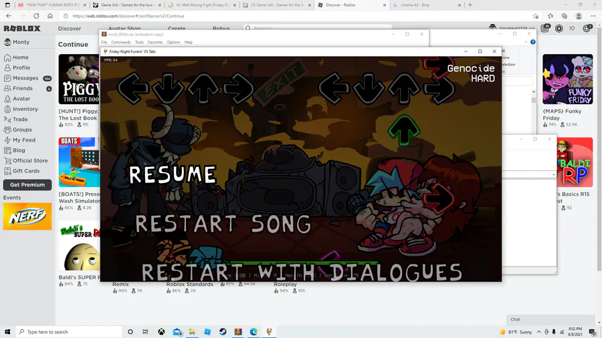Open the File menu in WinRAR

pos(104,42)
